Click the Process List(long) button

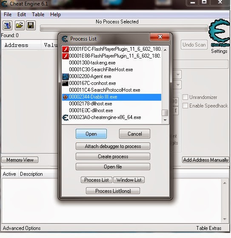113,191
